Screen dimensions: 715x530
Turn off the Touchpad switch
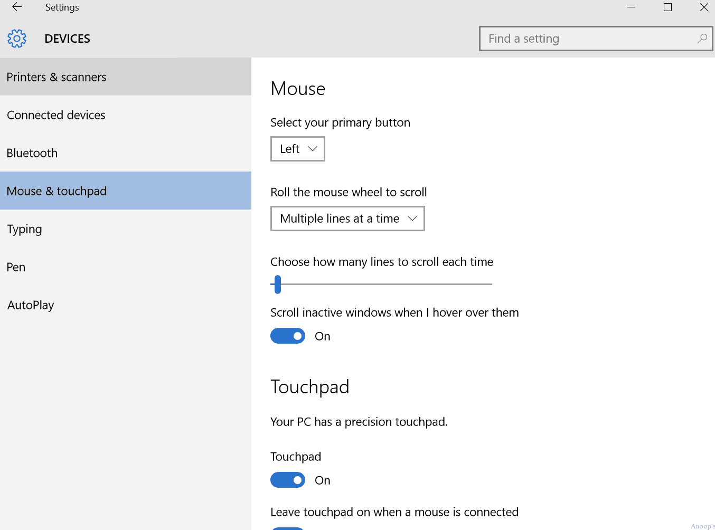click(x=288, y=480)
